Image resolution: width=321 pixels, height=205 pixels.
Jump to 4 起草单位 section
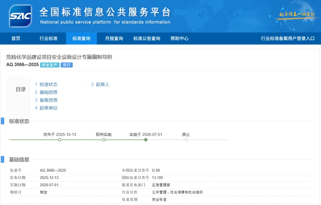coord(46,108)
